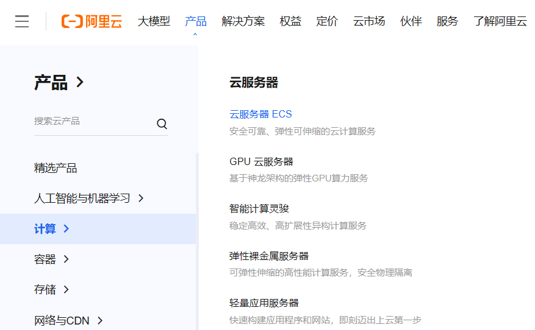Click the search magnifier icon
Image resolution: width=535 pixels, height=330 pixels.
coord(162,124)
